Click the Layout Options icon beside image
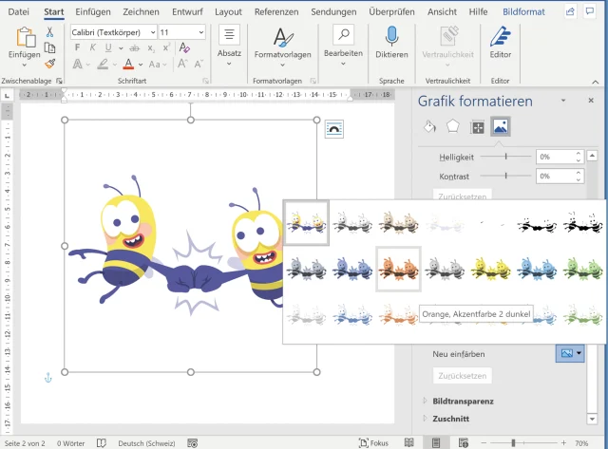608x449 pixels. click(333, 129)
